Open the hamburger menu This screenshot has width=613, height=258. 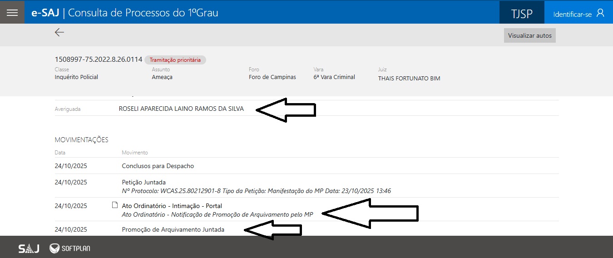[12, 12]
